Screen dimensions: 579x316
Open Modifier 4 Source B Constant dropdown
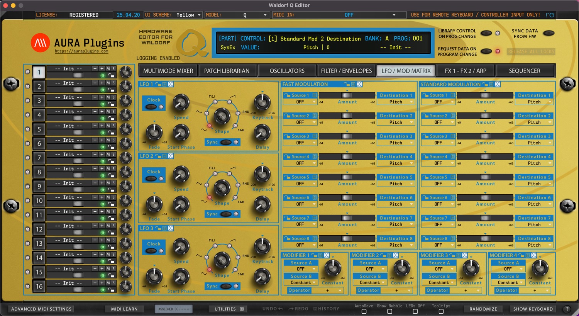click(x=508, y=283)
